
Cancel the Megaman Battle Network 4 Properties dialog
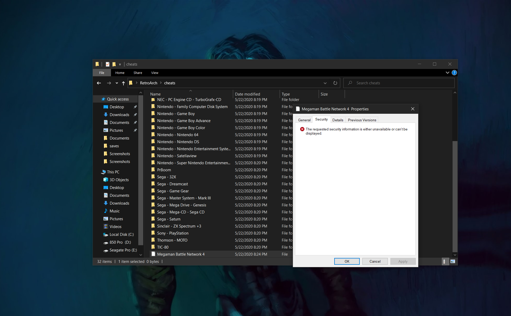coord(375,261)
